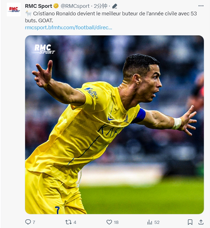210x228 pixels.
Task: Click the reply count 7
Action: 34,222
